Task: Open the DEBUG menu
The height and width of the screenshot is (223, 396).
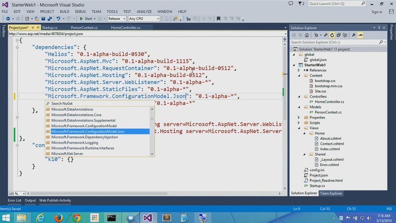Action: point(80,12)
